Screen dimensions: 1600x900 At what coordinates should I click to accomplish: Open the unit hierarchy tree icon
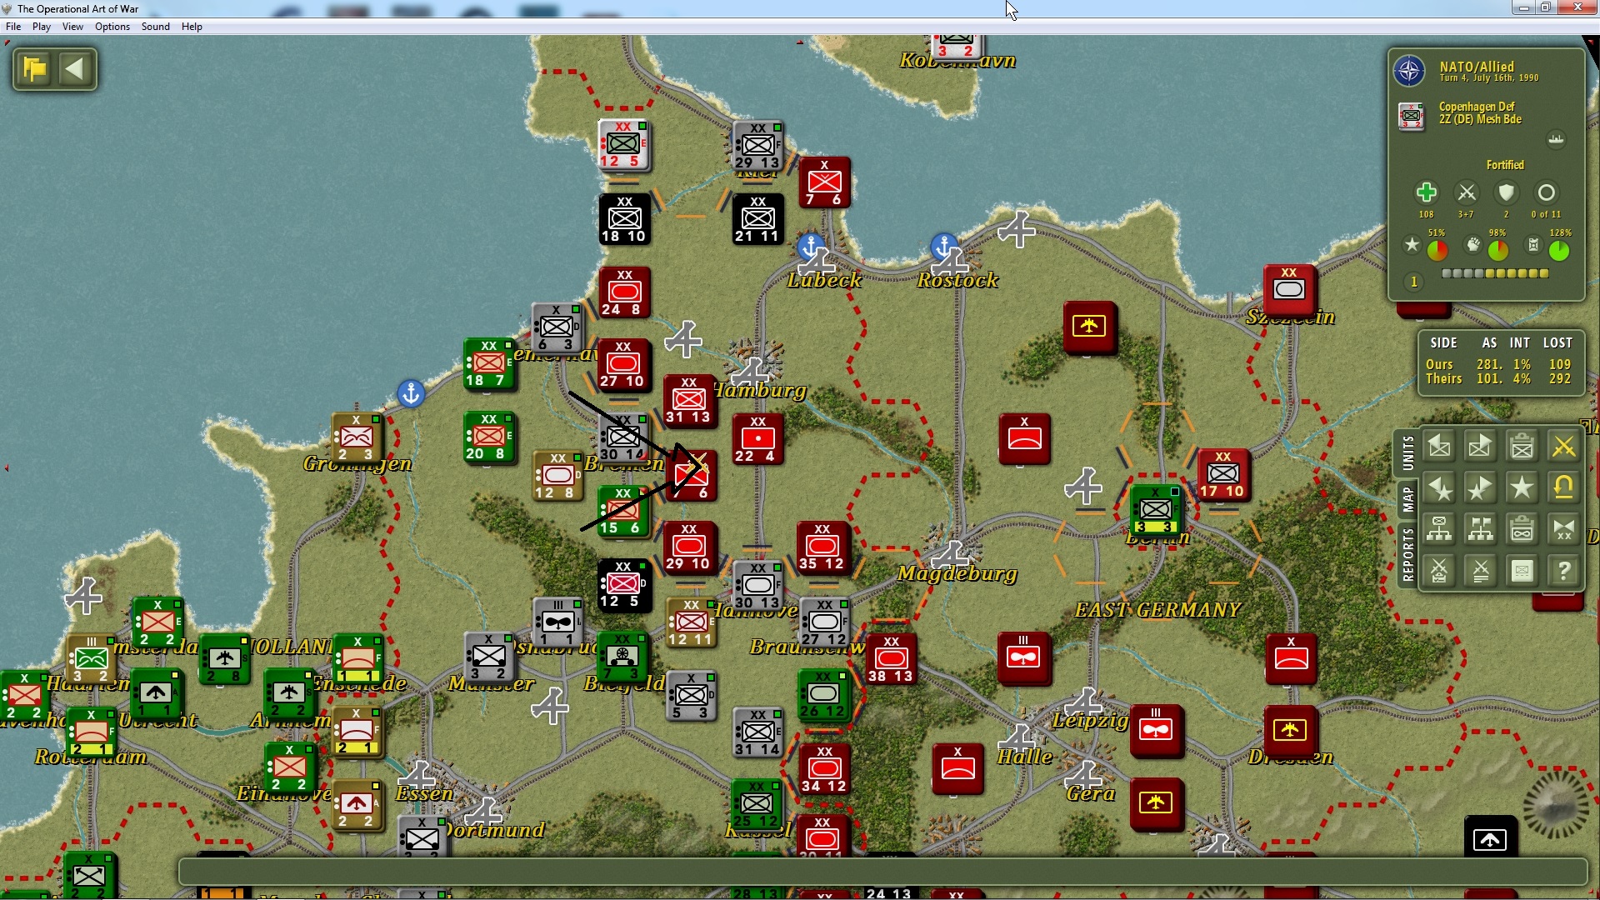1439,529
